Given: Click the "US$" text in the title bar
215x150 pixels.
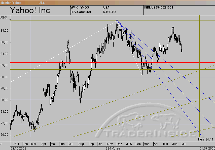Looking at the screenshot, I should click(x=42, y=3).
